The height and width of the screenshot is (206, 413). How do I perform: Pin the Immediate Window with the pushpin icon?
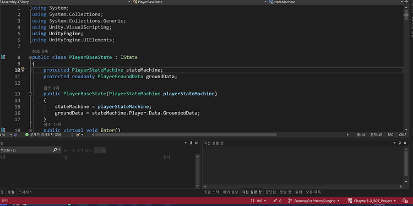(400, 143)
